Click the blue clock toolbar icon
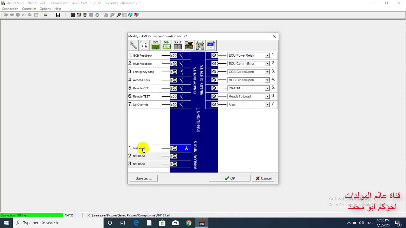The width and height of the screenshot is (406, 228). (x=97, y=15)
